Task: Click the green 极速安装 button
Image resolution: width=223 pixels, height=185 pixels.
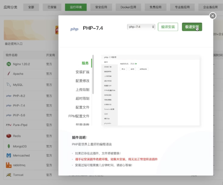Action: (x=192, y=27)
